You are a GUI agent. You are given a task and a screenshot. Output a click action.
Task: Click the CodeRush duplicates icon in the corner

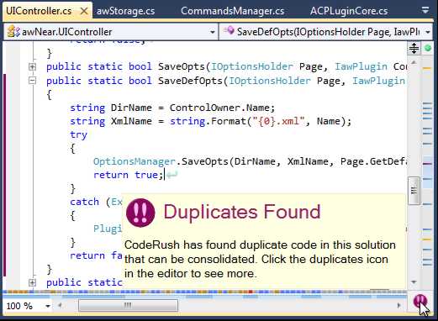(420, 302)
